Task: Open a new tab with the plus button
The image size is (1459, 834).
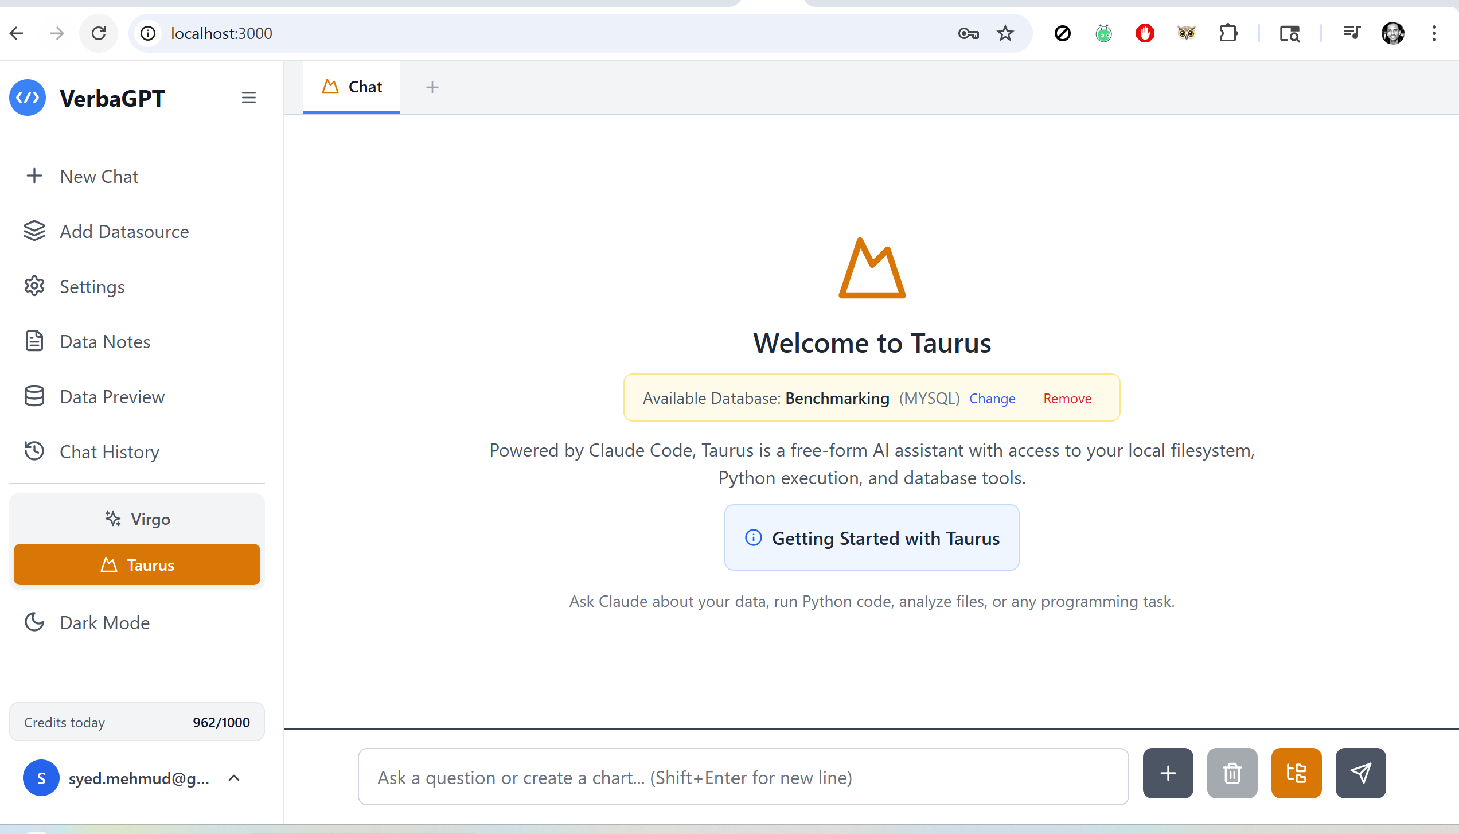Action: (432, 87)
